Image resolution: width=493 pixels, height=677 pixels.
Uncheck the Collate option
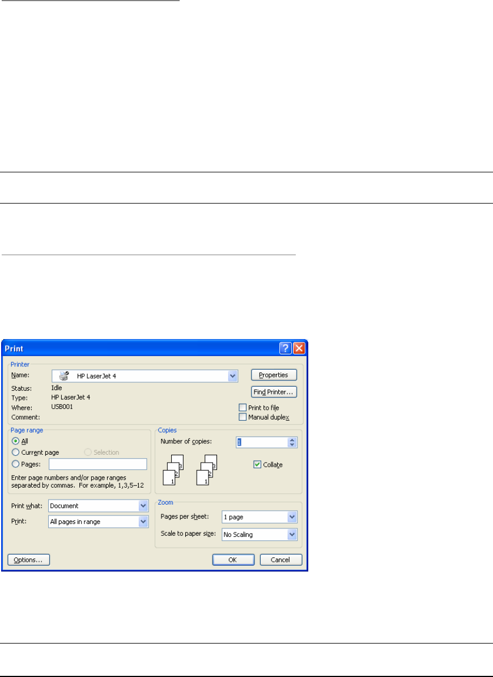[x=258, y=464]
